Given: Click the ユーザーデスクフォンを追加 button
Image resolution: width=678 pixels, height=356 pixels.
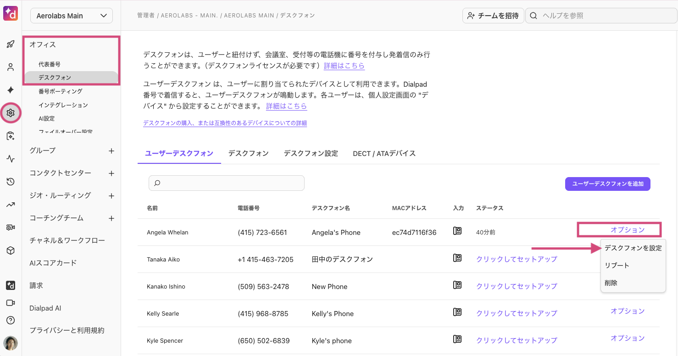Looking at the screenshot, I should pyautogui.click(x=607, y=184).
